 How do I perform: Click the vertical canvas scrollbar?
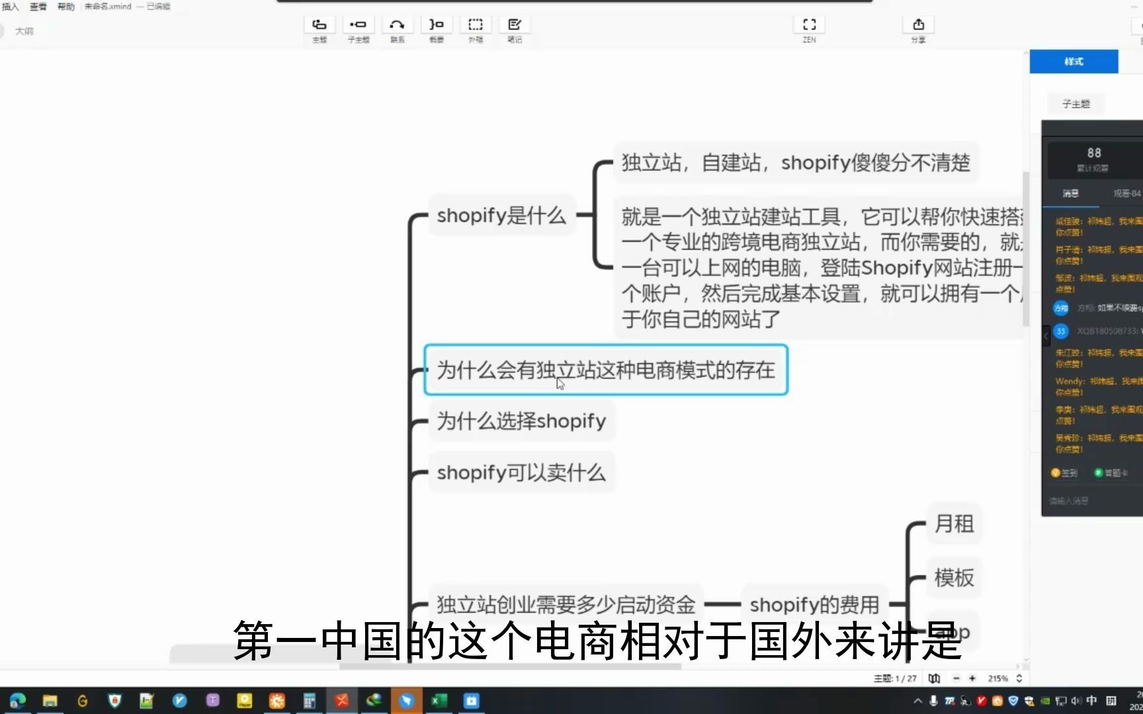click(x=1026, y=249)
